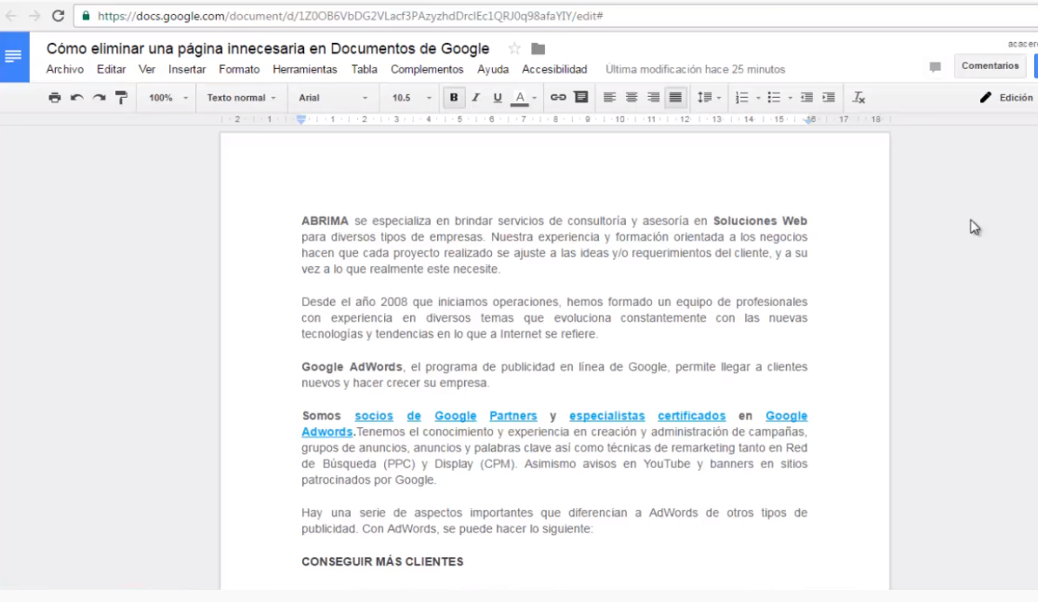The height and width of the screenshot is (602, 1038).
Task: Click the document title to rename
Action: [268, 48]
